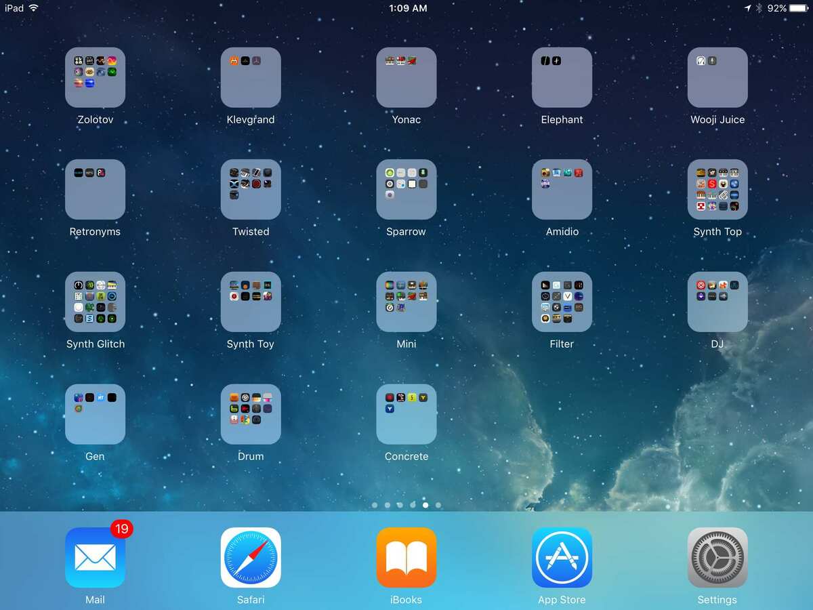Open the DJ folder
This screenshot has height=610, width=813.
pyautogui.click(x=717, y=302)
